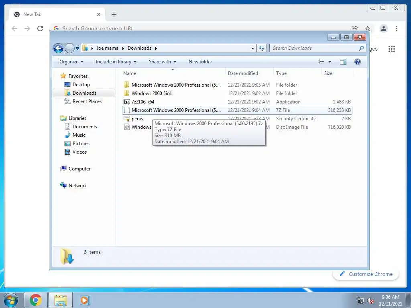411x308 pixels.
Task: Select Windows 2000 5in1 folder icon
Action: [x=126, y=93]
